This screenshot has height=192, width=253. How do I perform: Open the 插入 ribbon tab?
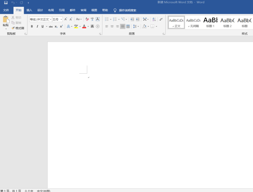29,10
